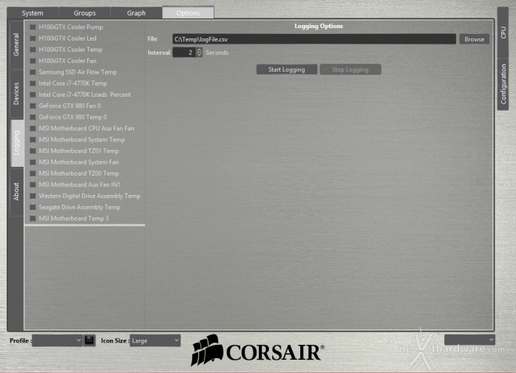
Task: Open the Icon Size dropdown showing Large
Action: 155,341
